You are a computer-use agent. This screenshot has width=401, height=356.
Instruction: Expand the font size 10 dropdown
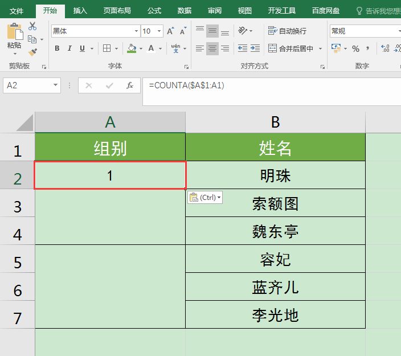pyautogui.click(x=159, y=31)
